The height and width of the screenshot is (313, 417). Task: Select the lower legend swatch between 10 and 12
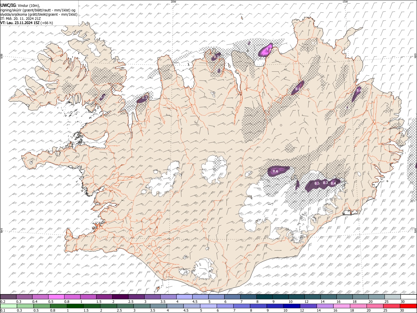pyautogui.click(x=292, y=306)
